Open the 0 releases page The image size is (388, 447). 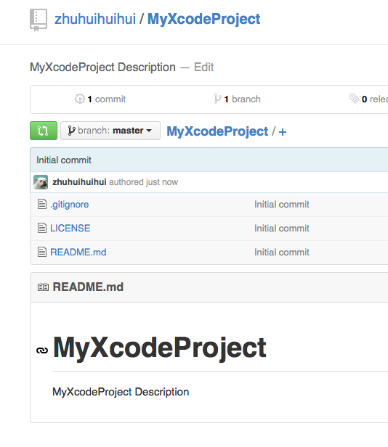click(x=375, y=99)
